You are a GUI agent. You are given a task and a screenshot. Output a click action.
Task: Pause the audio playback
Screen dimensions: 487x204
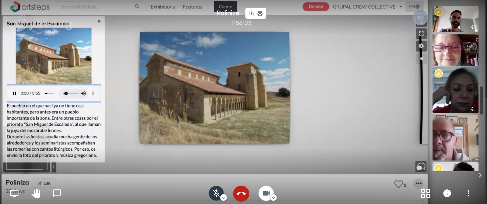(x=14, y=93)
